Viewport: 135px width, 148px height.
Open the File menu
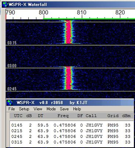(12, 109)
